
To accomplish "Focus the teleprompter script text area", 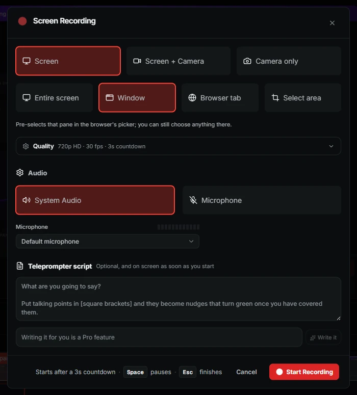I will tap(178, 299).
